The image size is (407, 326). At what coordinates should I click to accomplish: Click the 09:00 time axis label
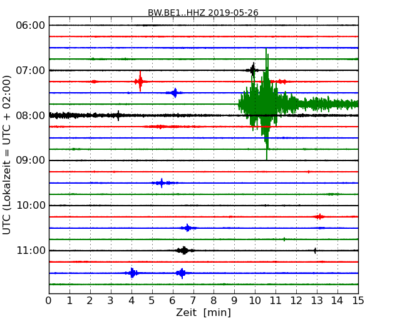(31, 160)
